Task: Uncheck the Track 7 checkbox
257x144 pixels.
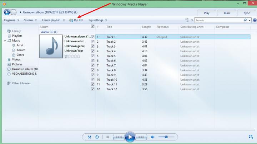Action: coord(92,65)
